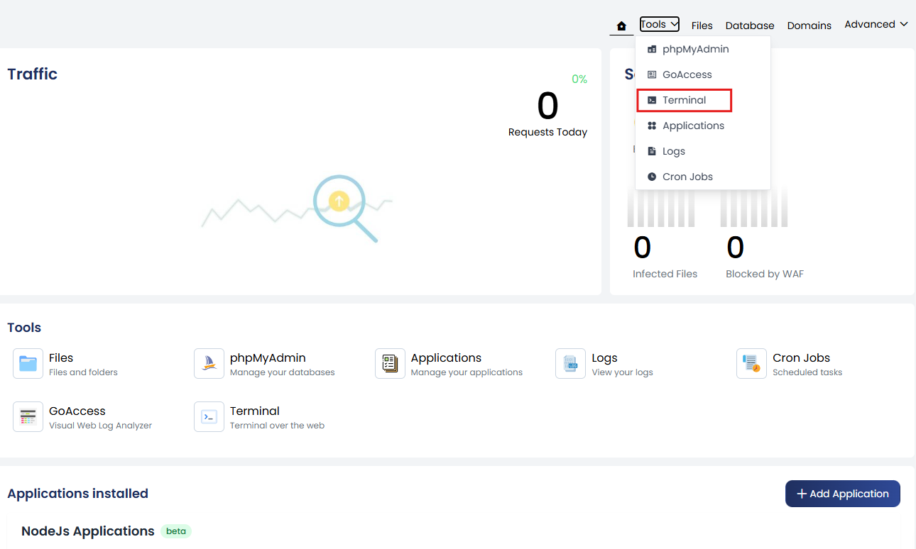
Task: Open the Files link labeled Files and folders
Action: pos(83,364)
